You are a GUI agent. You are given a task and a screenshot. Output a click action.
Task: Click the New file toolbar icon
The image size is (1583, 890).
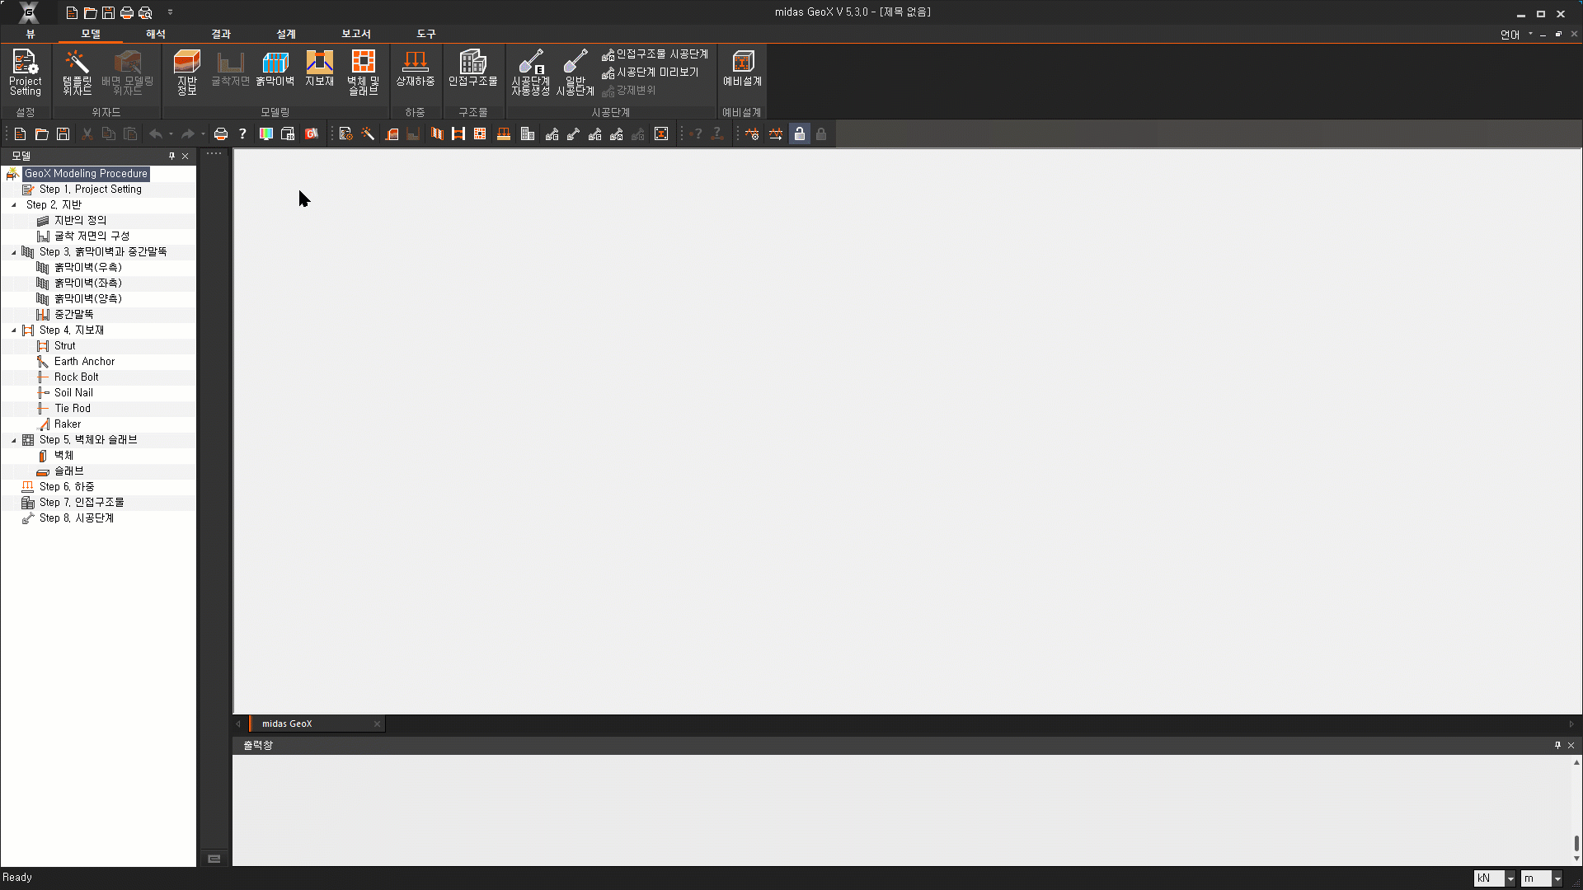[20, 134]
